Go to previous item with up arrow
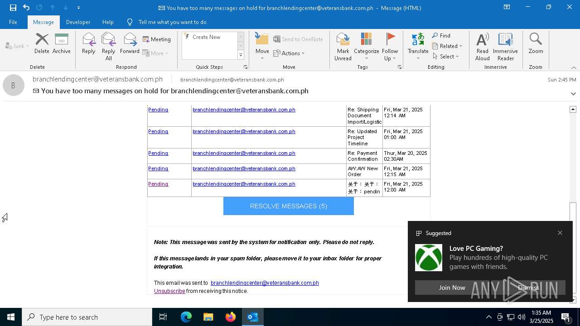The width and height of the screenshot is (580, 326). [x=53, y=8]
